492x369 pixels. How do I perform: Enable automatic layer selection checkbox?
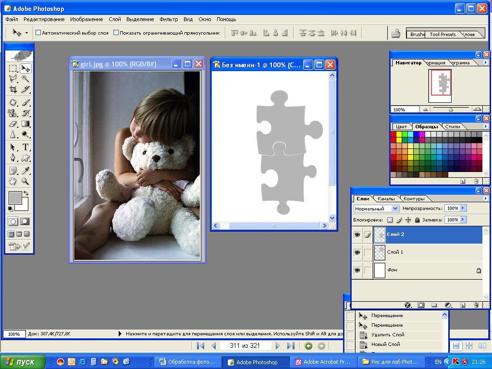tap(38, 33)
